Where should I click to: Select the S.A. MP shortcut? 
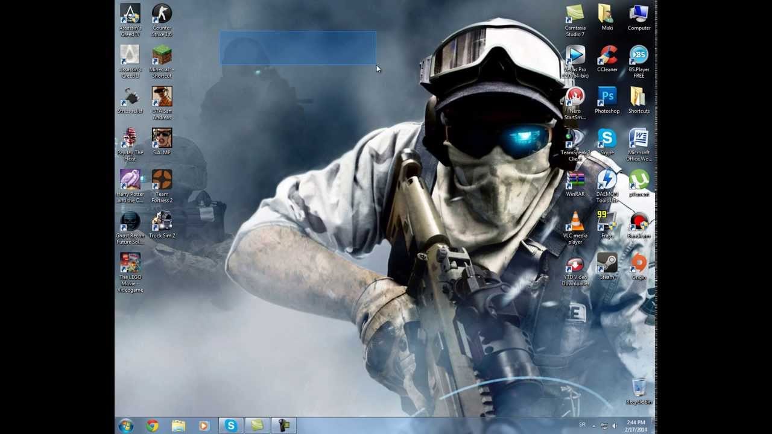[162, 142]
